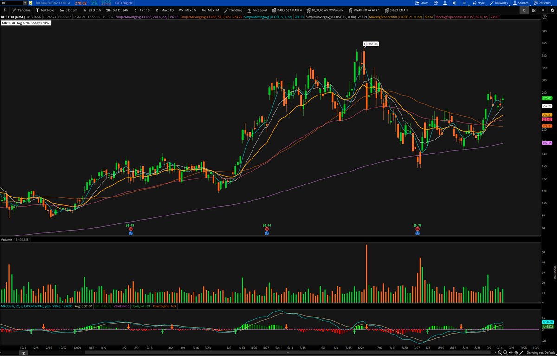
Task: Open the D aggregation period dropdown
Action: point(464,3)
